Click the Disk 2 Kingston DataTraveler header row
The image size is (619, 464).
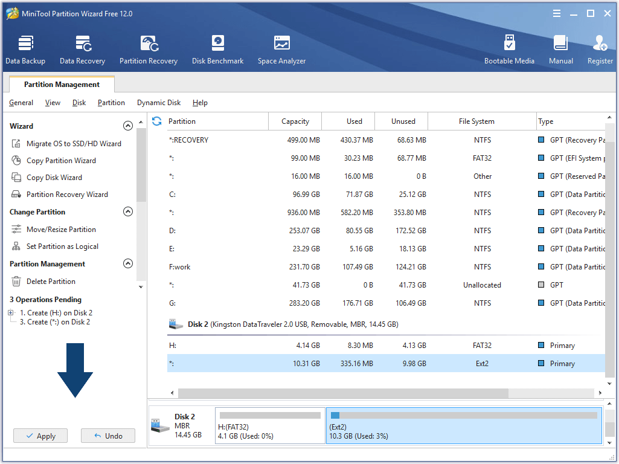[386, 324]
